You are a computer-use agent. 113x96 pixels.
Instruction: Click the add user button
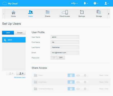coord(21,73)
